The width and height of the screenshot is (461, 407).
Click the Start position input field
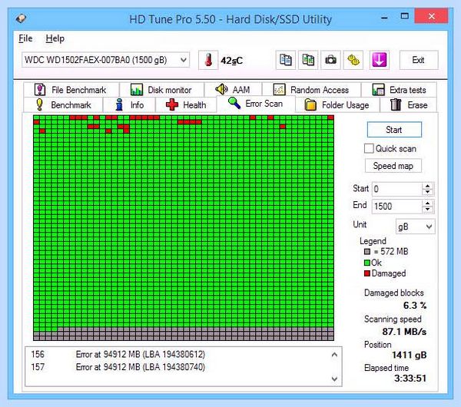pos(397,189)
